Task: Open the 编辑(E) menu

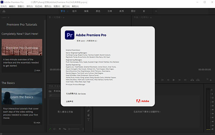Action: pyautogui.click(x=12, y=6)
